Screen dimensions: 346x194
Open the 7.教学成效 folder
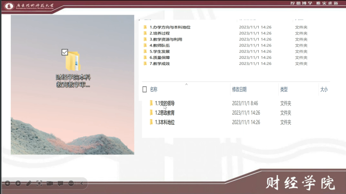click(x=159, y=64)
